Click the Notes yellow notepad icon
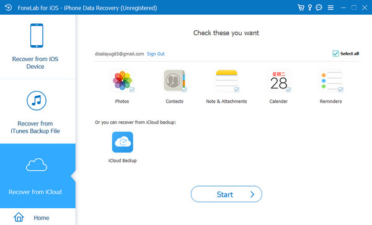This screenshot has height=225, width=372. click(226, 80)
